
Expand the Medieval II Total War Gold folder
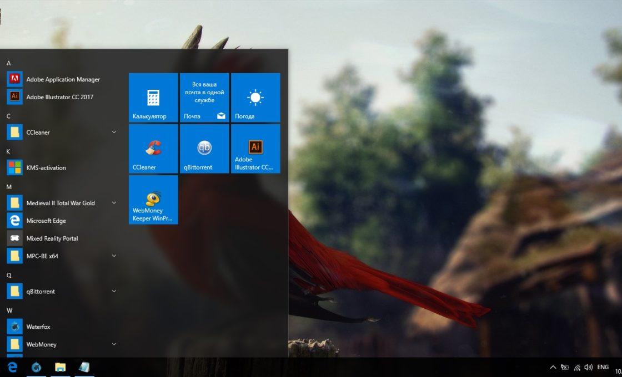[x=114, y=203]
